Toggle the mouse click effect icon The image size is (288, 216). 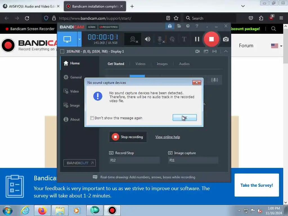172,39
